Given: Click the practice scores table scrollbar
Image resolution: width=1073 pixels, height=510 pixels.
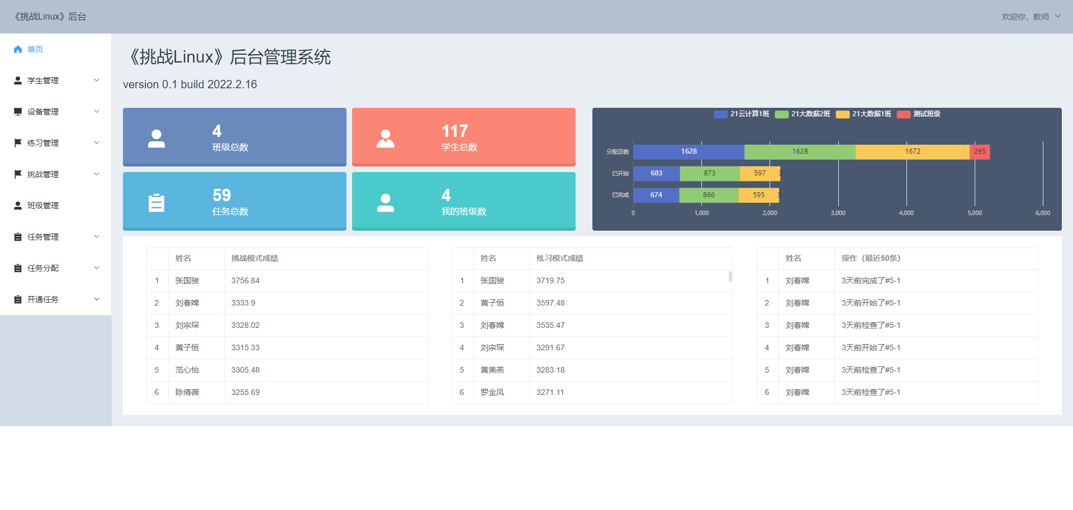Looking at the screenshot, I should 730,277.
